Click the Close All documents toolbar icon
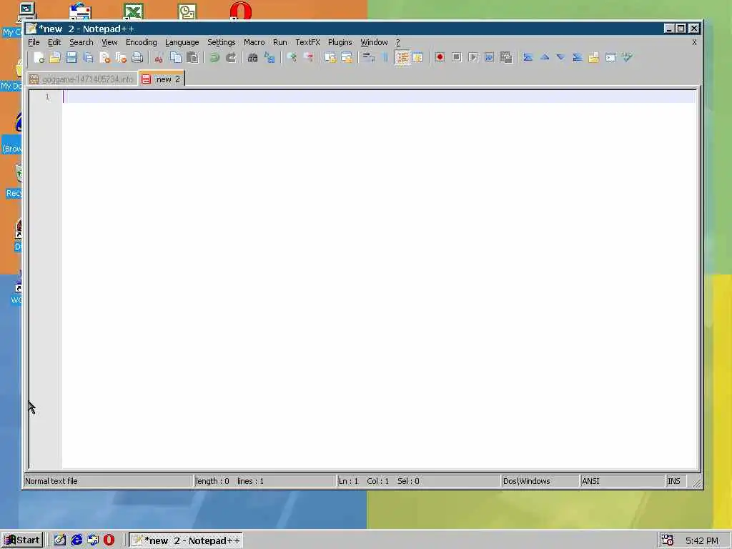732x549 pixels. pos(121,57)
